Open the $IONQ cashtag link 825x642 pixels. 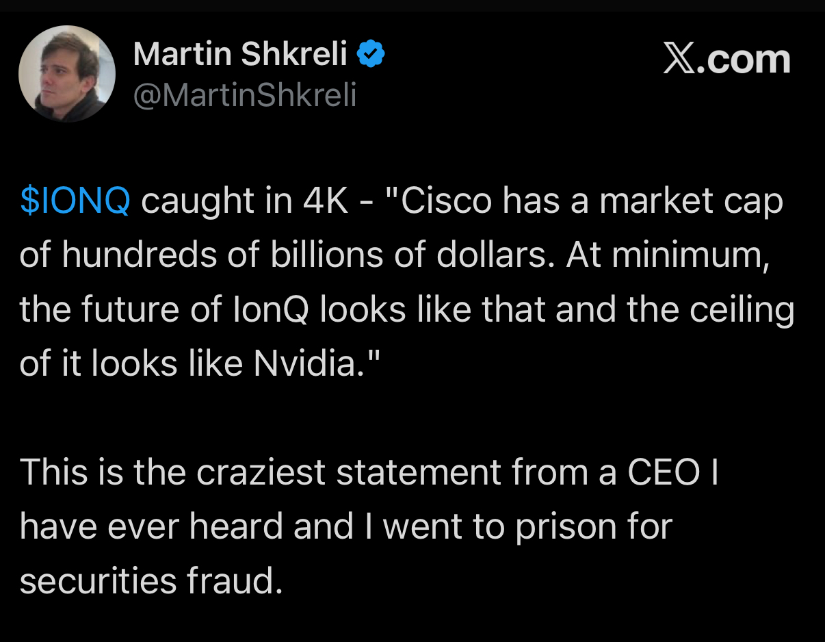pos(75,201)
